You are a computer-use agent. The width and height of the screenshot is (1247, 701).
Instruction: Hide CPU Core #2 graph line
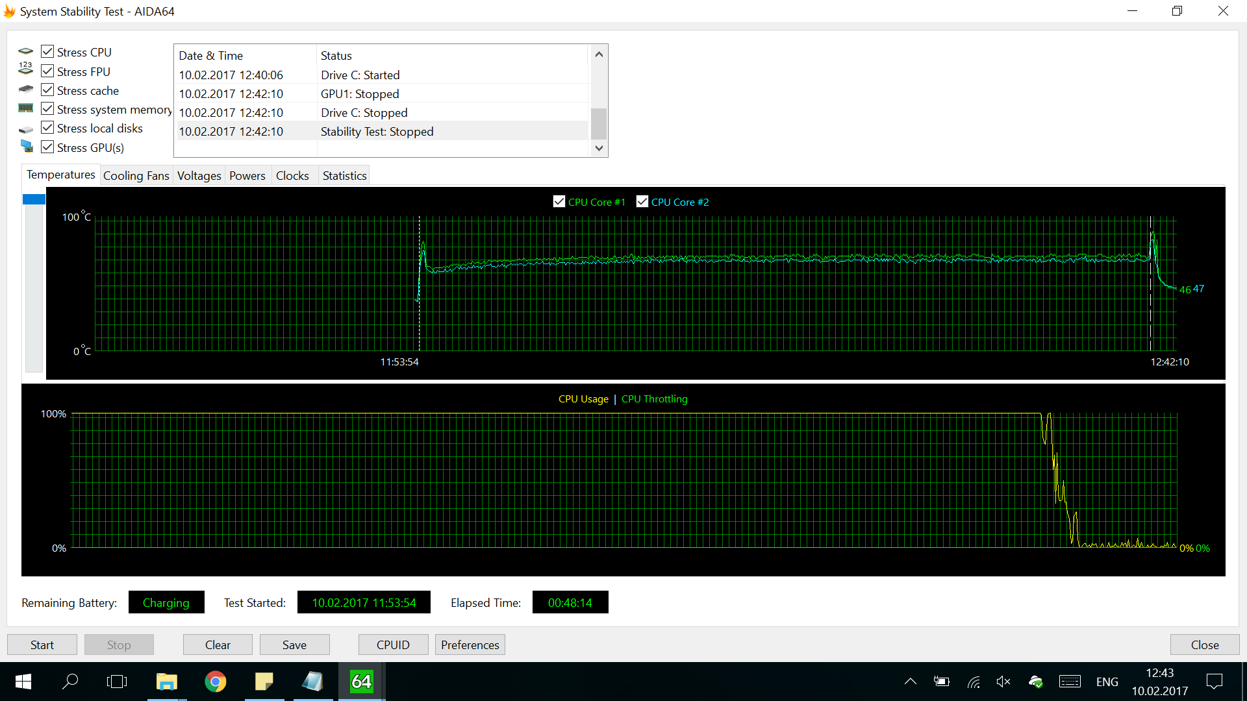pyautogui.click(x=642, y=202)
